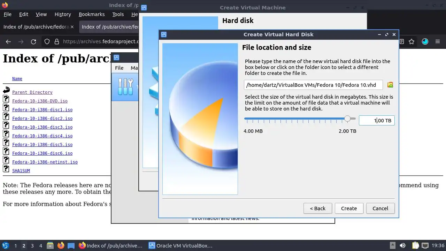The image size is (446, 251).
Task: Open Firefox Tools menu
Action: pos(118,14)
